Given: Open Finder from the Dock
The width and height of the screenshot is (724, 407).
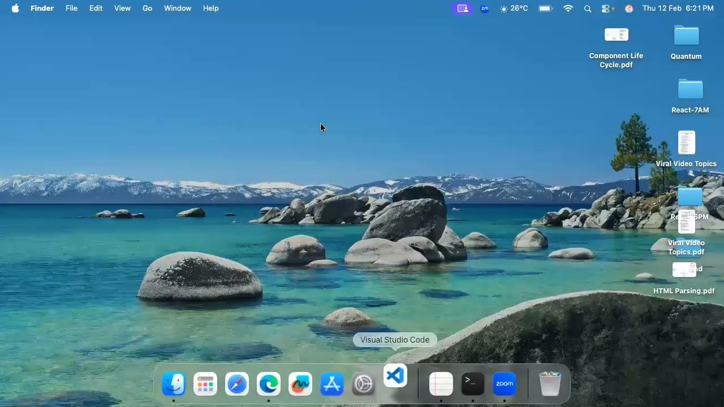Looking at the screenshot, I should 174,384.
